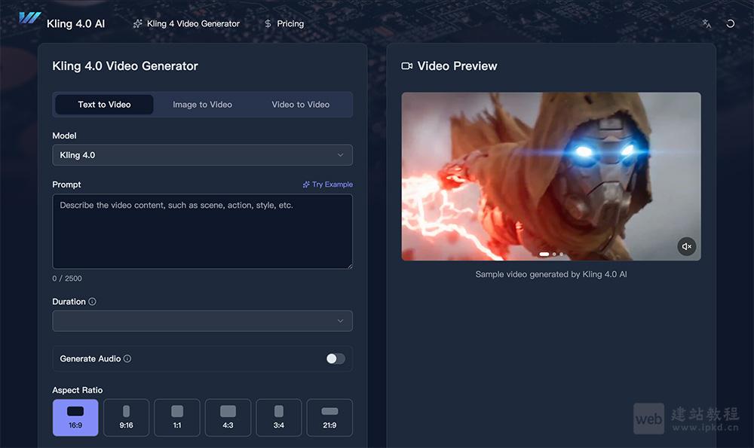Switch to the Image to Video tab
Image resolution: width=754 pixels, height=448 pixels.
tap(202, 105)
